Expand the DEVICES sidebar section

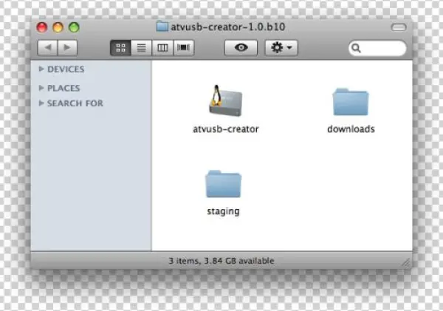pos(41,69)
